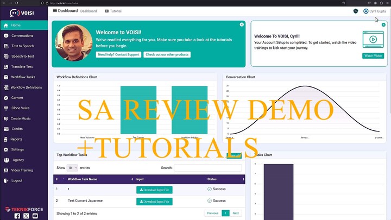Click page 1 pagination button

click(225, 213)
